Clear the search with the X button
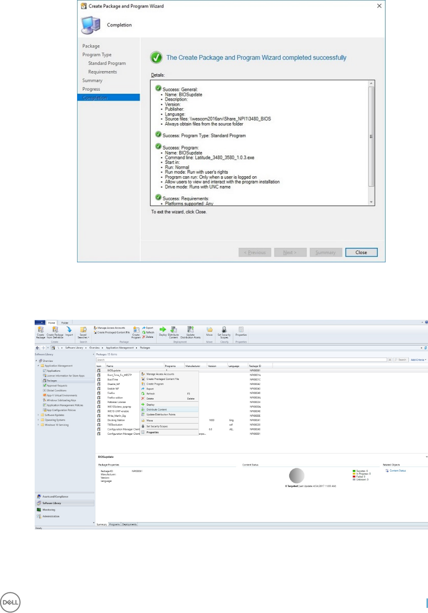Image resolution: width=428 pixels, height=613 pixels. (x=390, y=360)
